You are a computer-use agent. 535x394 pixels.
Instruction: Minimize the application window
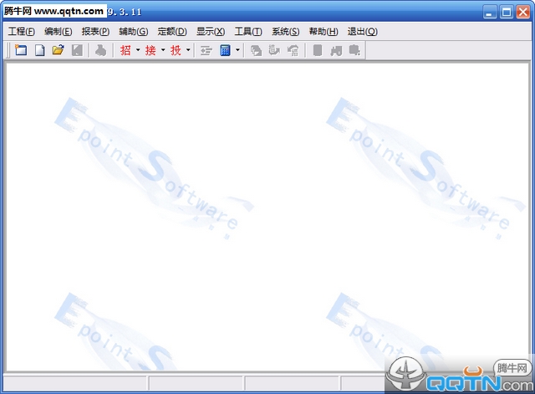click(x=490, y=13)
